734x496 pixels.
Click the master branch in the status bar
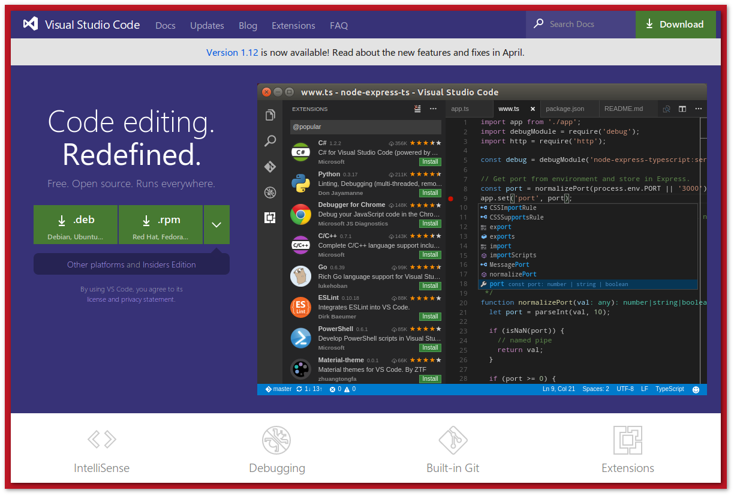[x=278, y=389]
